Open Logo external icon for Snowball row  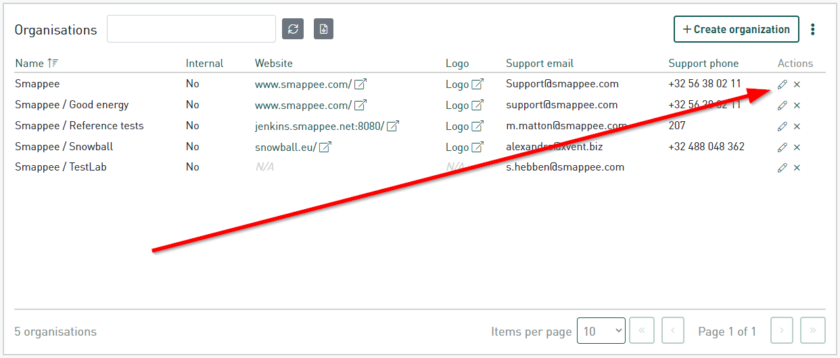tap(478, 148)
